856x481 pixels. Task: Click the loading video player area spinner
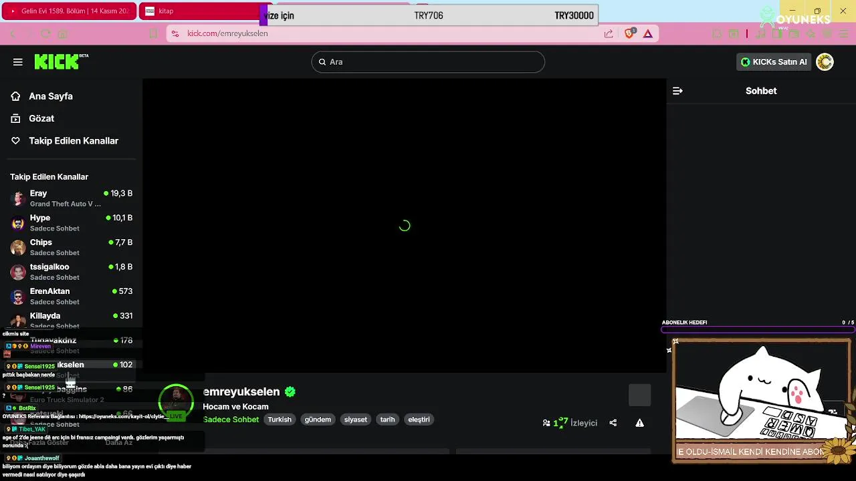tap(405, 226)
